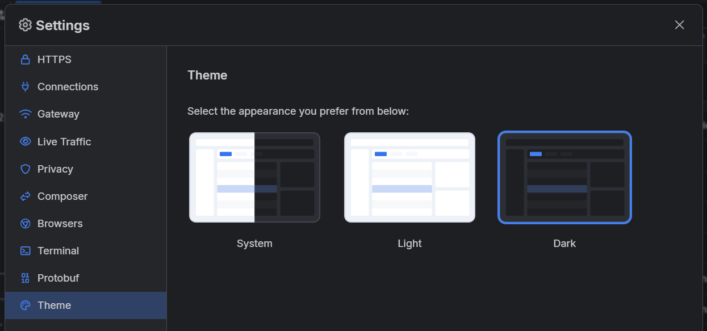Click the Live Traffic eye icon

25,141
